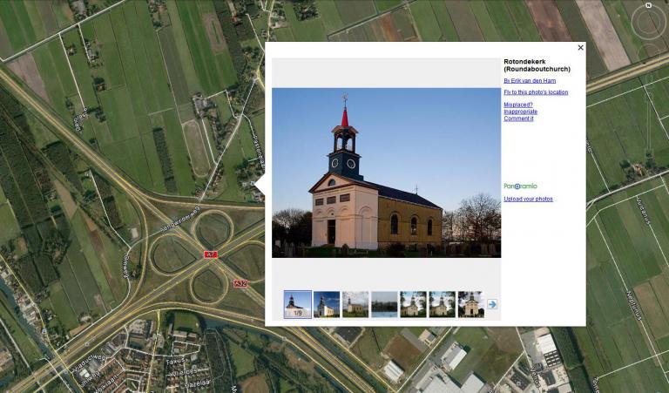
Task: Open the third thumbnail in the strip
Action: coord(355,304)
